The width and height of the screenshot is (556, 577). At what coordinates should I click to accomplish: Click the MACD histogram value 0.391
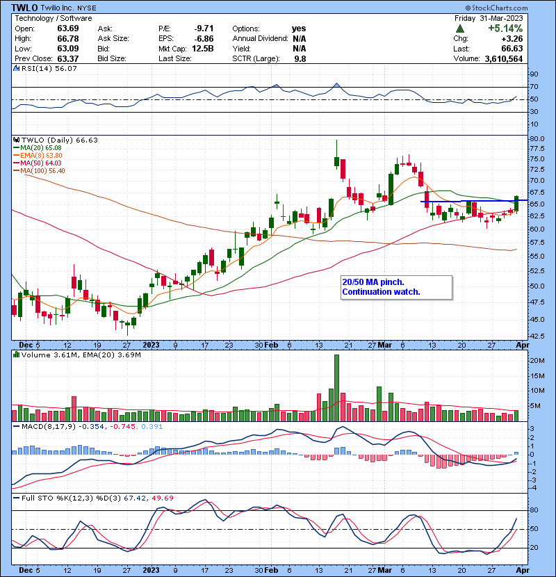coord(152,427)
